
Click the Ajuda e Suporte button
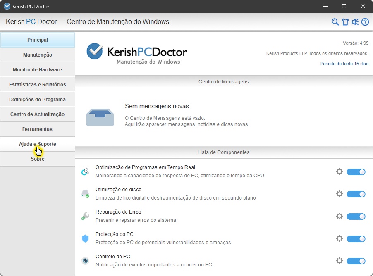38,144
